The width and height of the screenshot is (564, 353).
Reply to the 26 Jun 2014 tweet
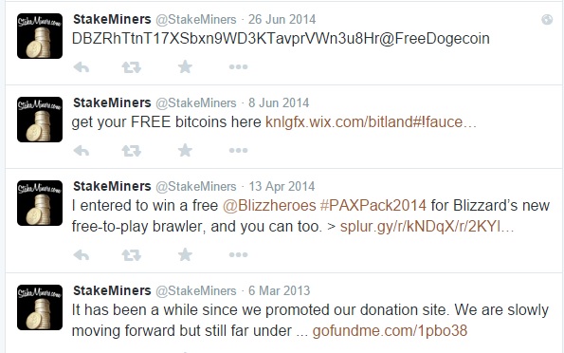click(82, 67)
